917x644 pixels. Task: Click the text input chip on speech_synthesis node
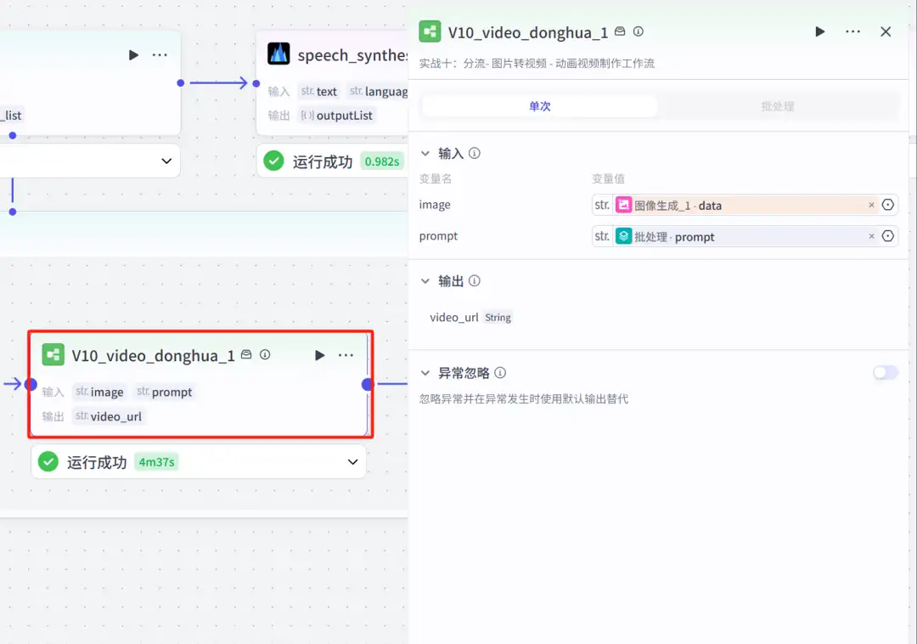[x=319, y=91]
